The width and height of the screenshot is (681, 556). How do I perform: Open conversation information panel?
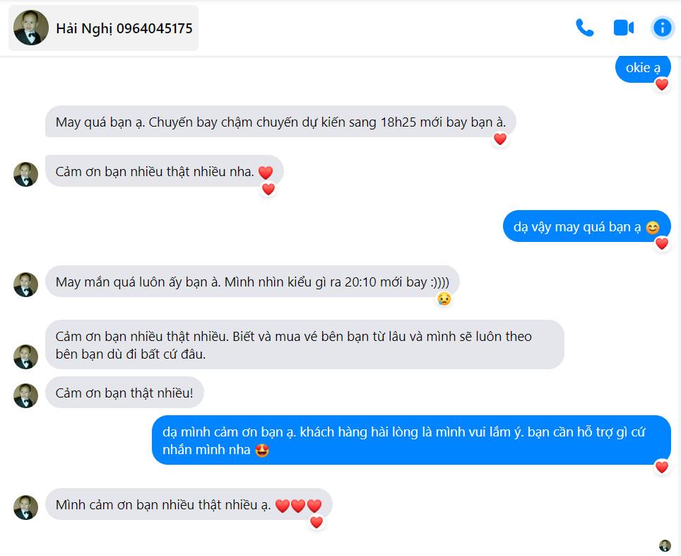(662, 28)
